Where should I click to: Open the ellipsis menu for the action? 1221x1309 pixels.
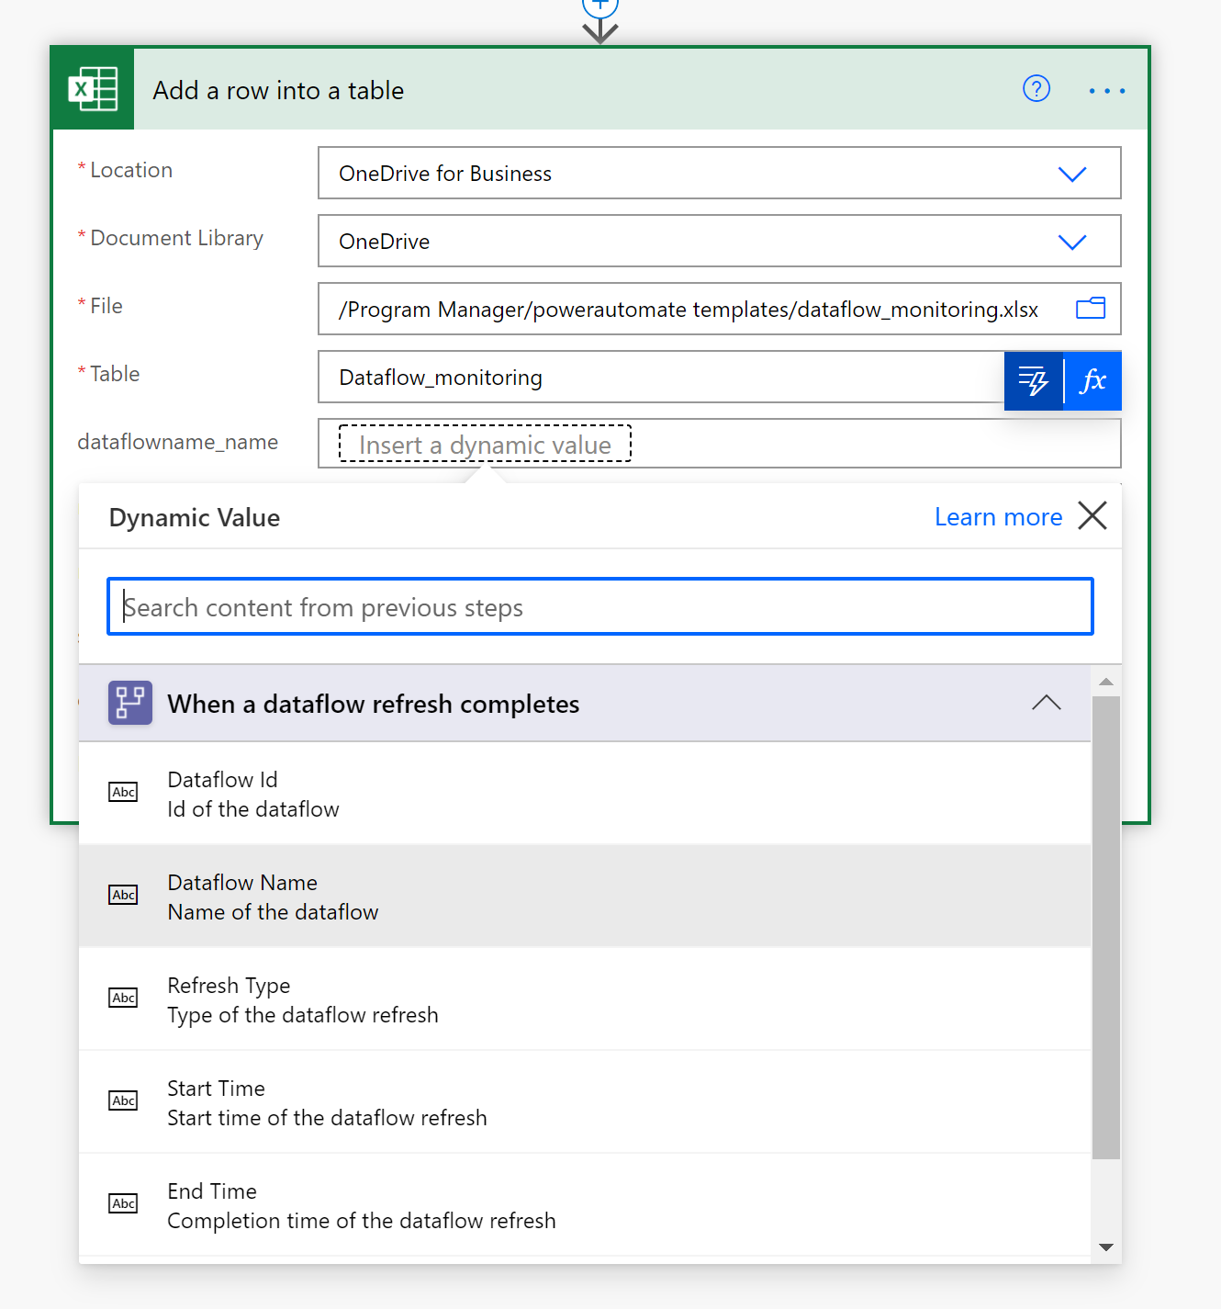pyautogui.click(x=1107, y=90)
